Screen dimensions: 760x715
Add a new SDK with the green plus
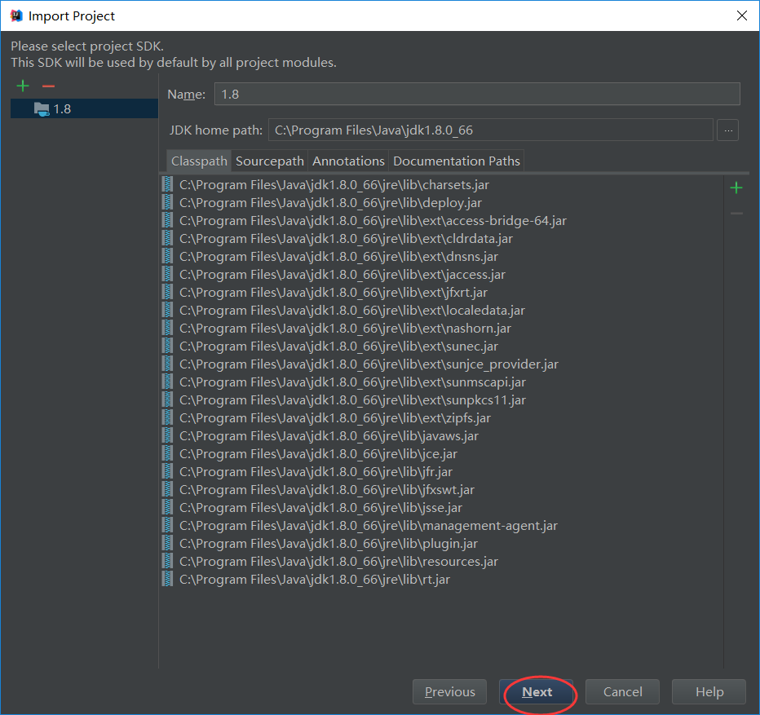(23, 86)
